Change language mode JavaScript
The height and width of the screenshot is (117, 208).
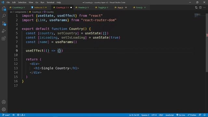click(170, 115)
